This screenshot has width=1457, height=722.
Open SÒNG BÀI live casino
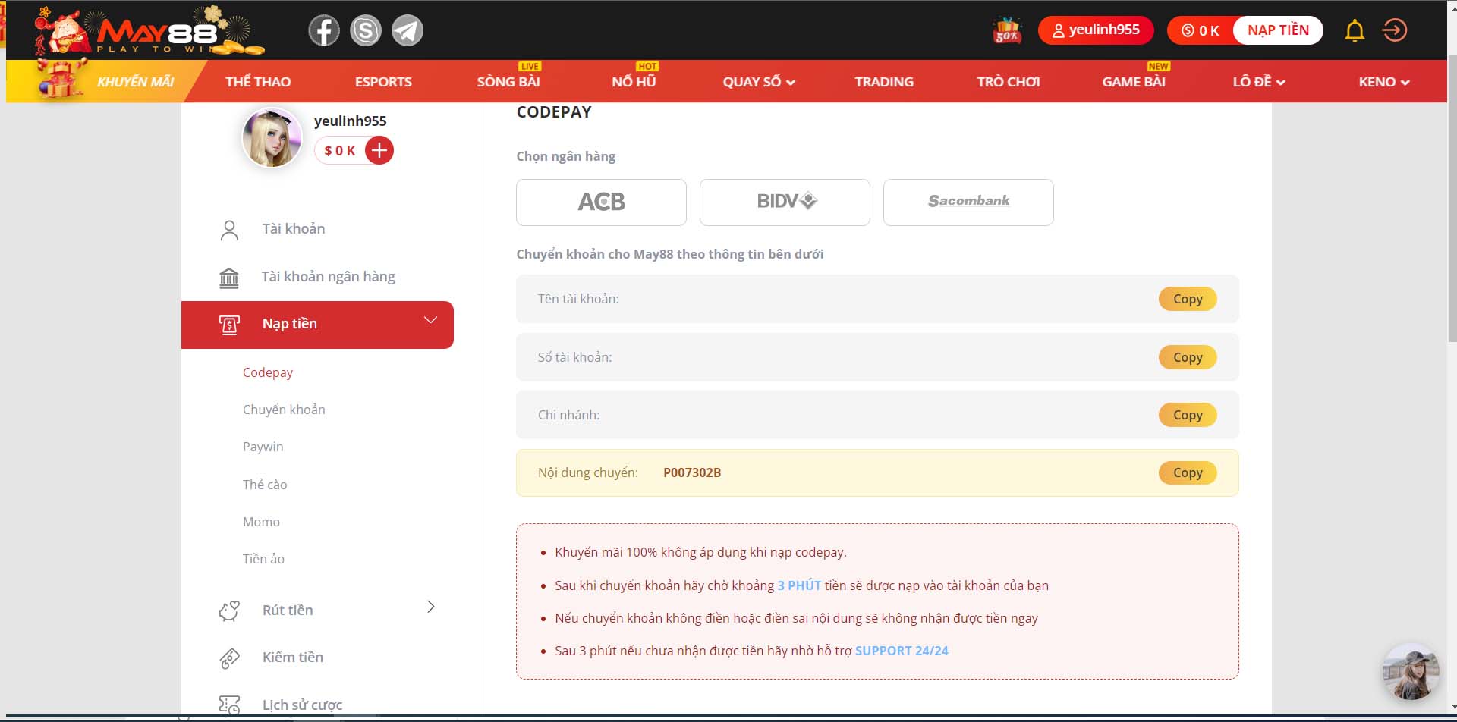click(508, 82)
